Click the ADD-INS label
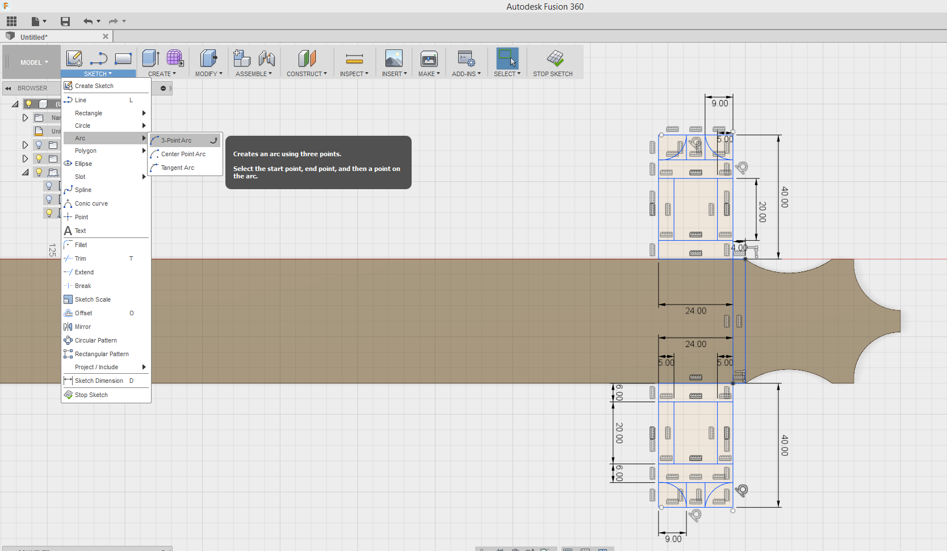This screenshot has height=551, width=947. pos(466,74)
